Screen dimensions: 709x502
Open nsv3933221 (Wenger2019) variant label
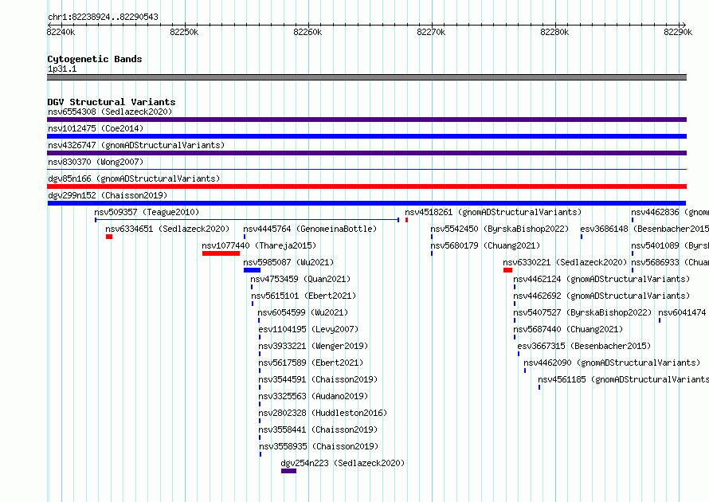tap(313, 346)
